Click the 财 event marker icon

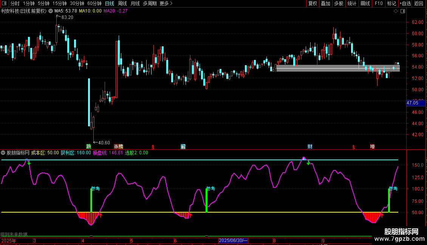click(310, 146)
